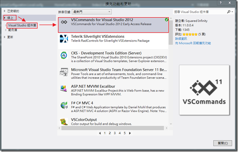Click vertical scrollbar up arrow

[x=171, y=18]
